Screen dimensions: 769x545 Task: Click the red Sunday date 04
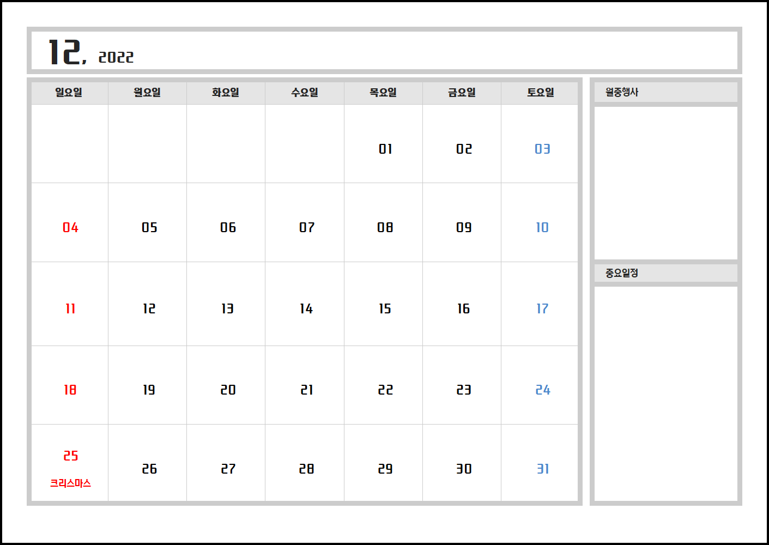tap(70, 227)
